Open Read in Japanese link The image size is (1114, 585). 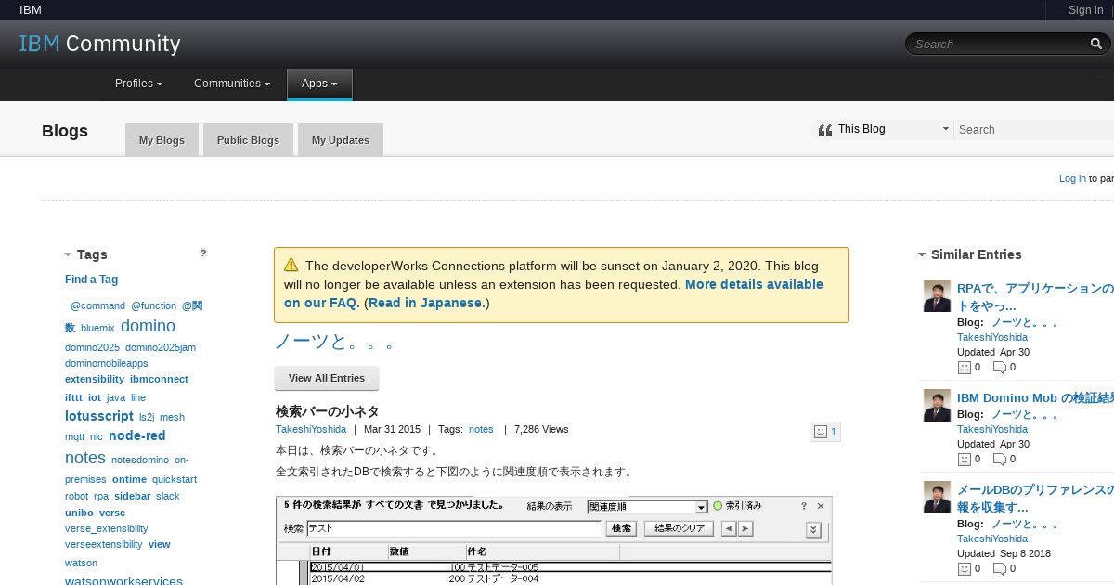click(426, 303)
